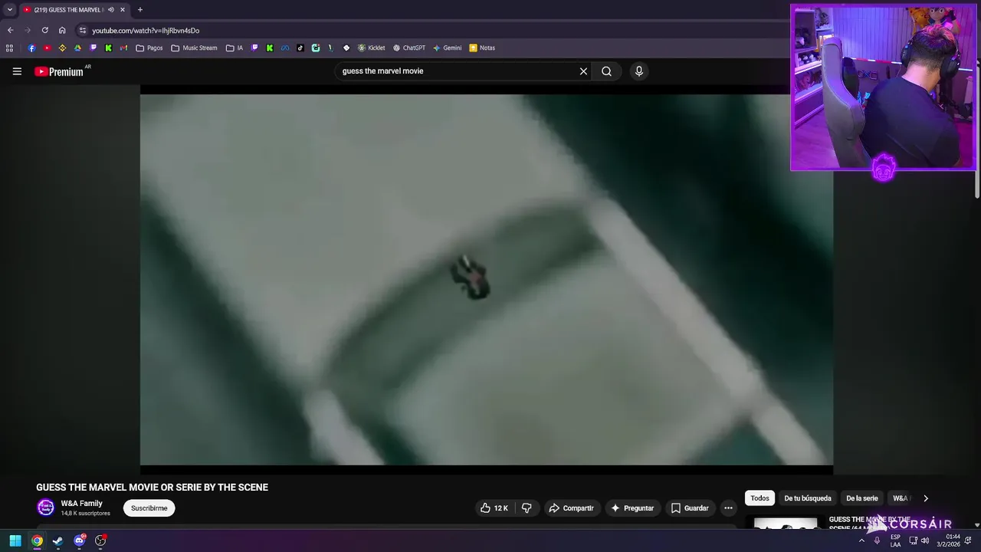Click the magnifier search button
This screenshot has height=552, width=981.
[x=606, y=71]
